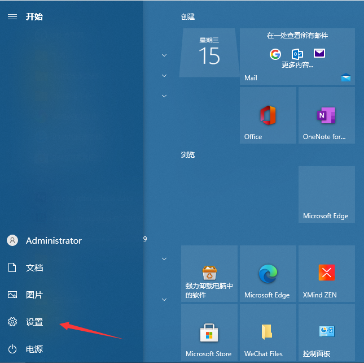Click the 电源 power button
The height and width of the screenshot is (363, 364).
pyautogui.click(x=34, y=349)
